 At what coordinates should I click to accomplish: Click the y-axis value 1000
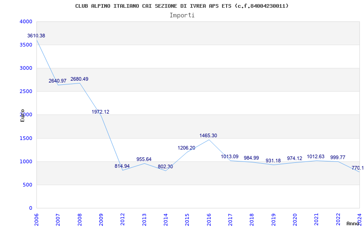[26, 162]
